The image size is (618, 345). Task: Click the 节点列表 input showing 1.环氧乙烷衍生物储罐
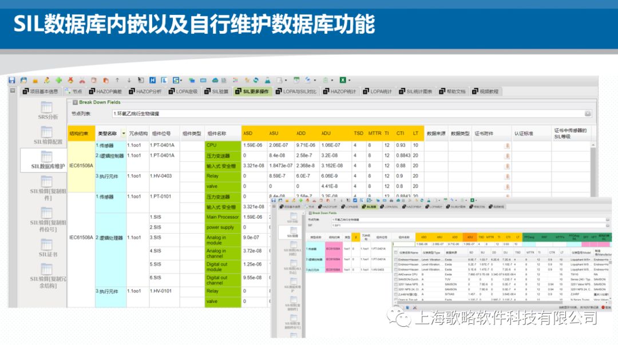348,114
